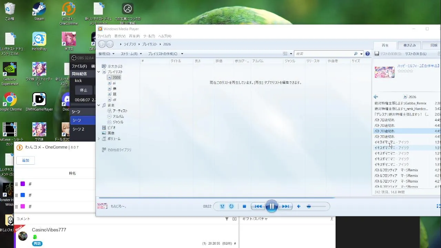This screenshot has width=441, height=248.
Task: Click the 追加 button in OneComme
Action: [x=25, y=161]
